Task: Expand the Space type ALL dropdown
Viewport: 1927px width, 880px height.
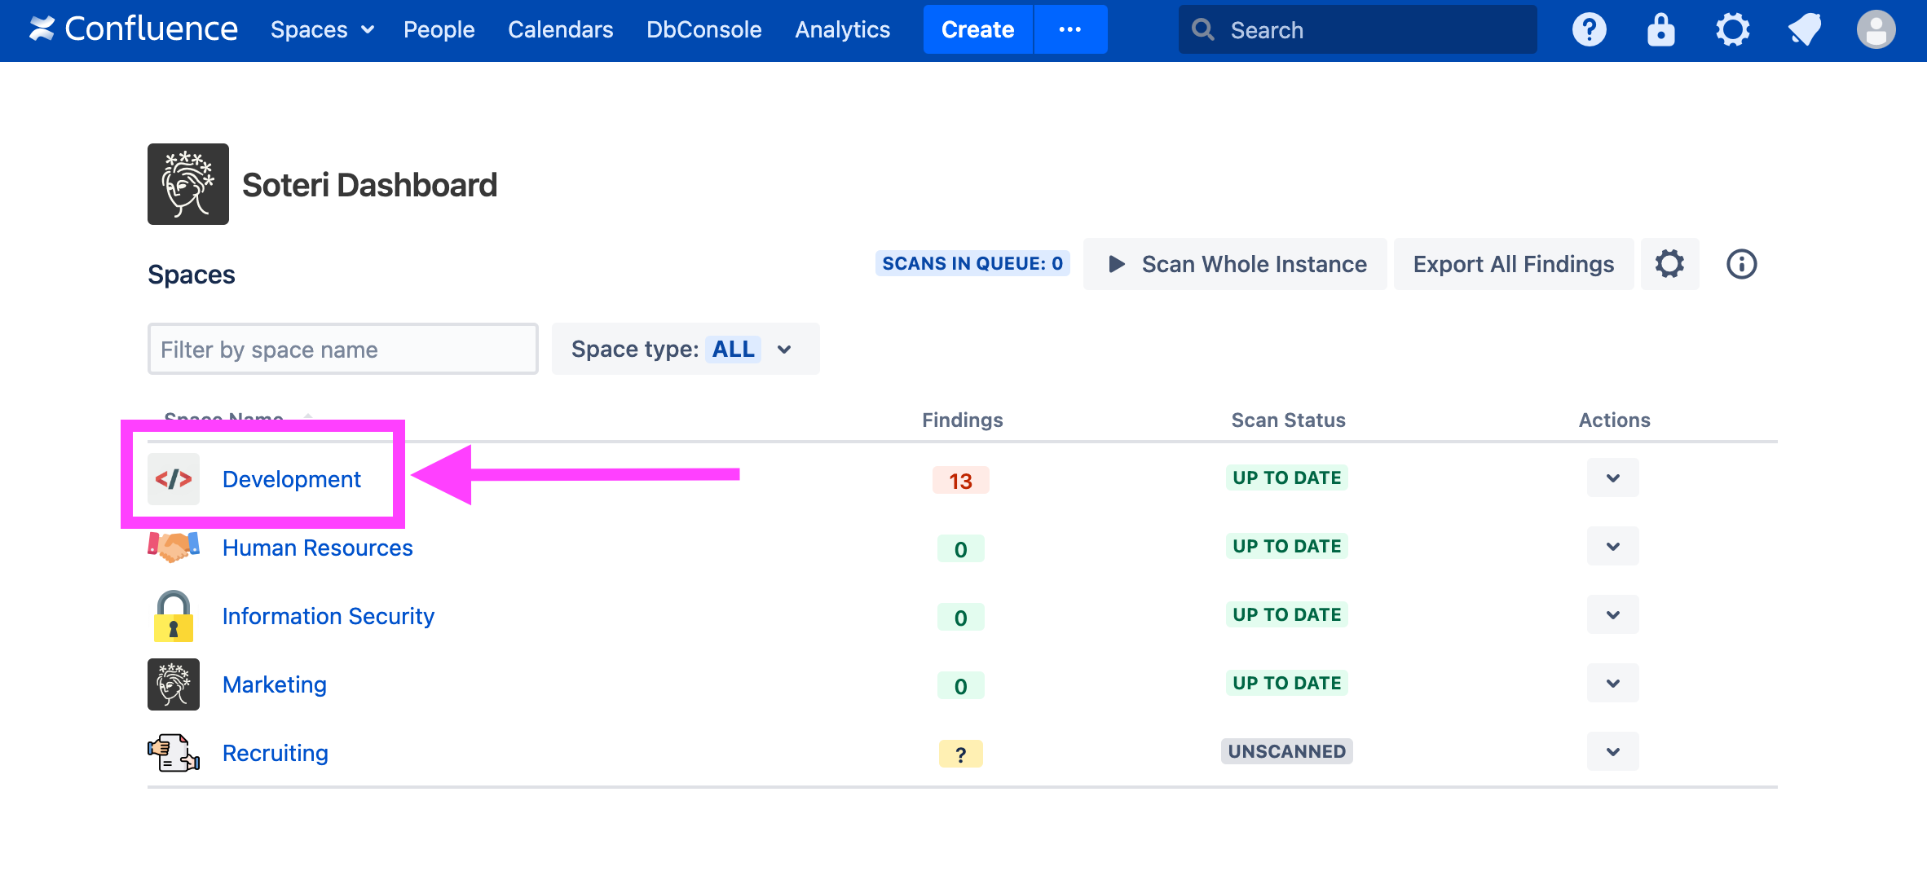Action: 685,350
